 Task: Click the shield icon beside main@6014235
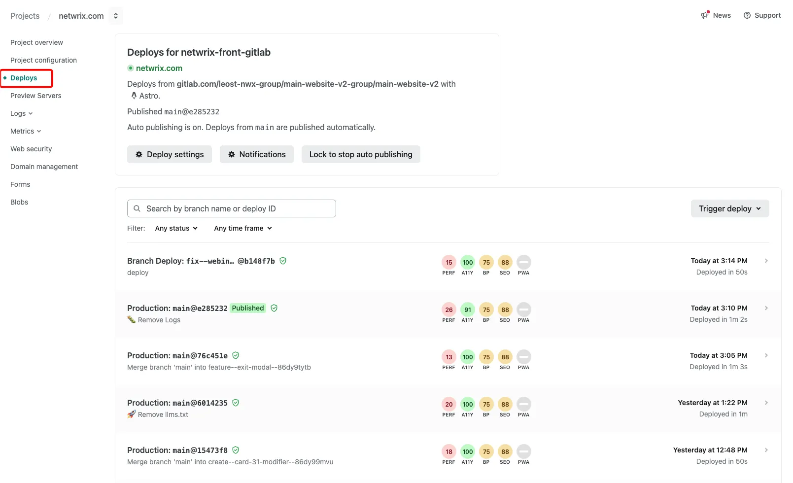pos(236,403)
